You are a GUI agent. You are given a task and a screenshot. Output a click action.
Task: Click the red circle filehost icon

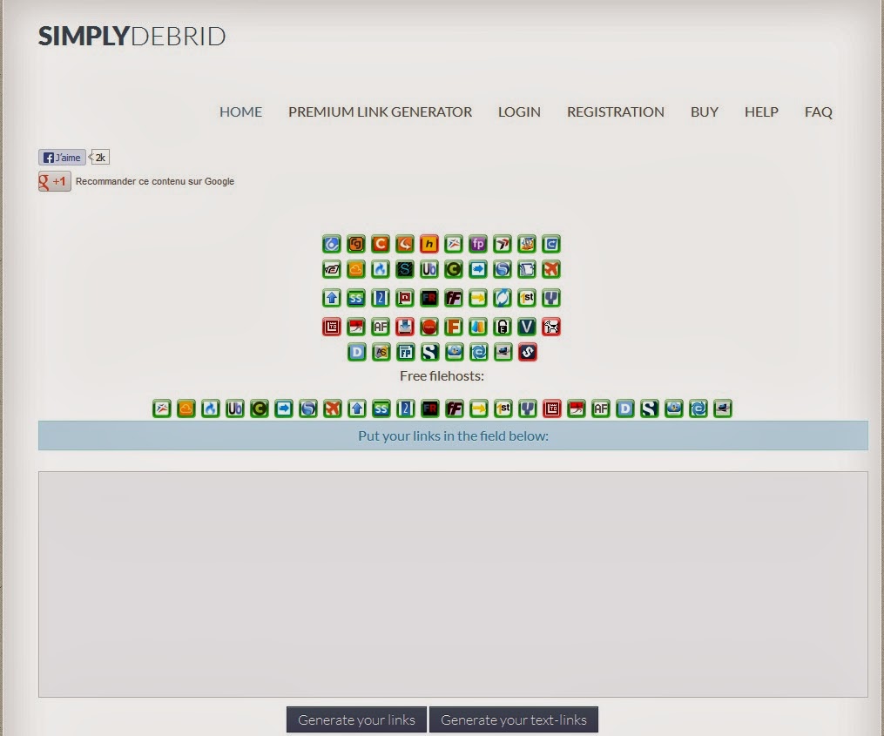pyautogui.click(x=429, y=327)
